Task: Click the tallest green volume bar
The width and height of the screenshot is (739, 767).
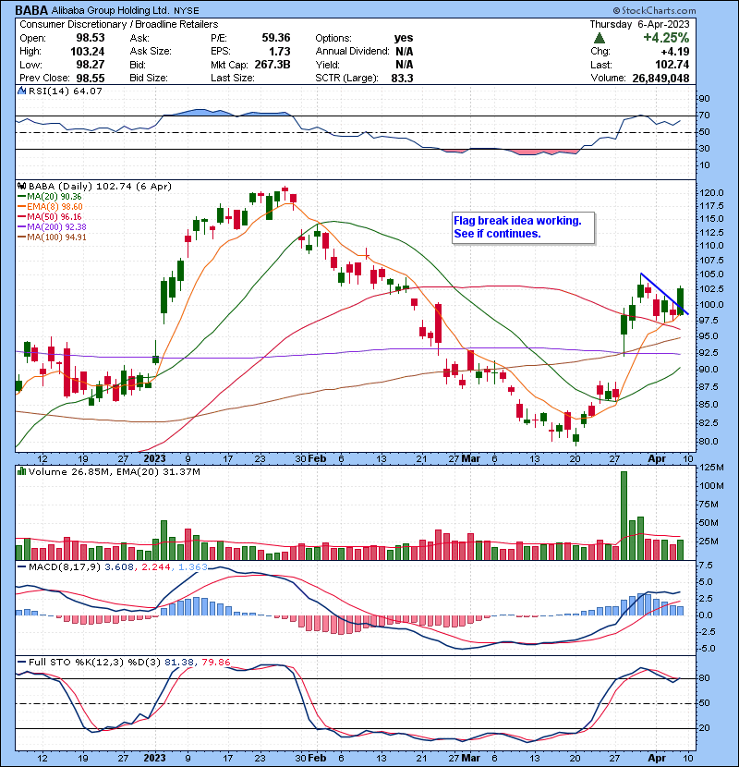Action: click(x=624, y=516)
